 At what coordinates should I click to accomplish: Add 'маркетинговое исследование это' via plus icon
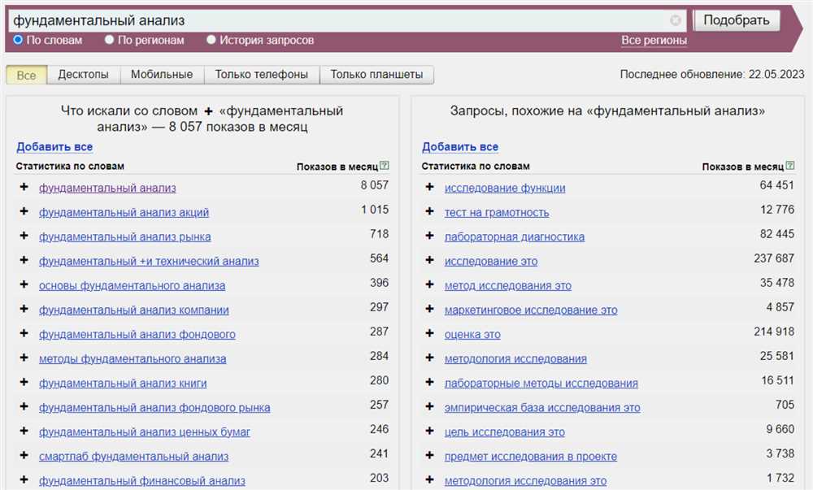pos(429,309)
